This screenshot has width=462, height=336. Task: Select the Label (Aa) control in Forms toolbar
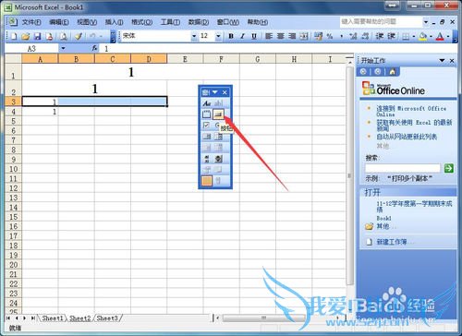pyautogui.click(x=207, y=103)
